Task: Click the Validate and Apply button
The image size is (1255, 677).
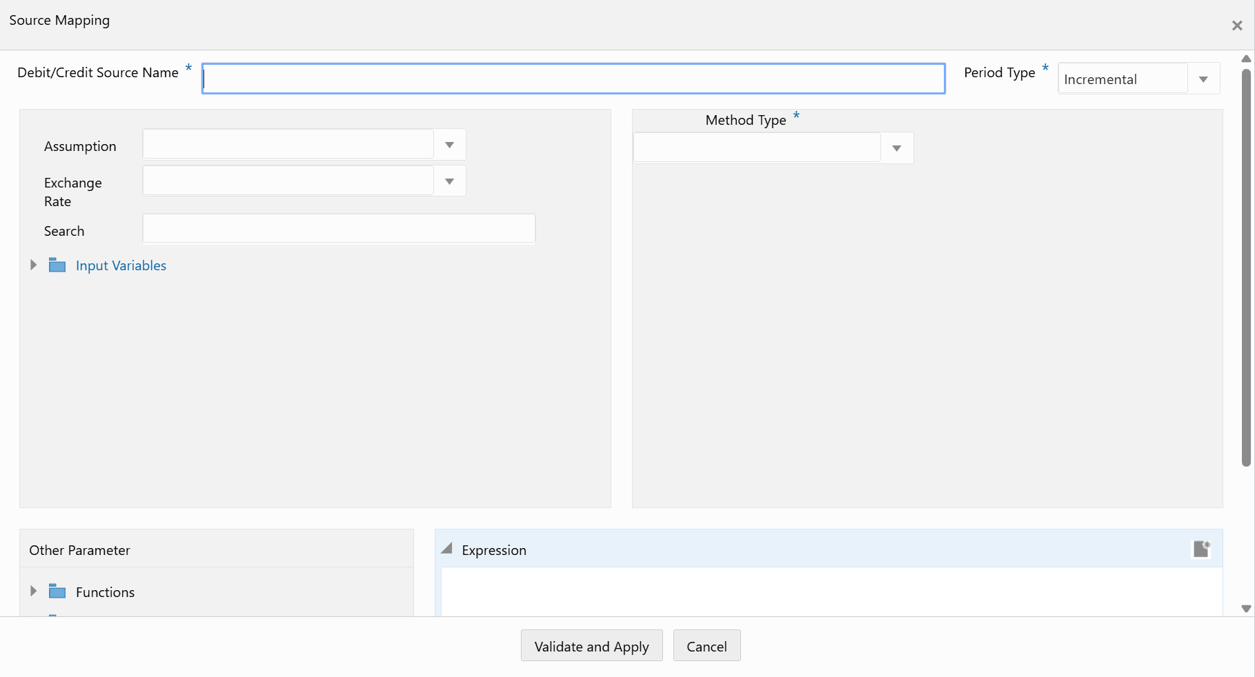Action: pos(591,646)
